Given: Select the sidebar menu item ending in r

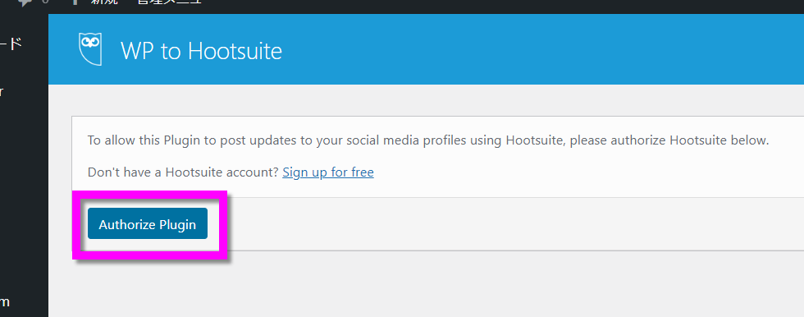Looking at the screenshot, I should click(2, 92).
